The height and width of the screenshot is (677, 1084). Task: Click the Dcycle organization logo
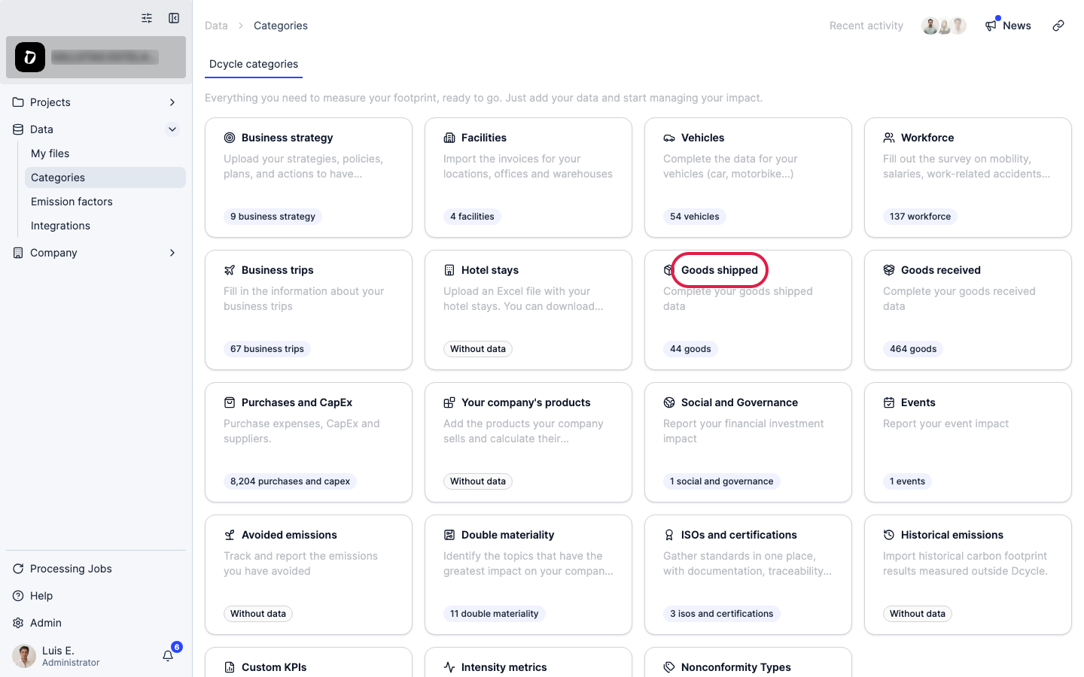30,57
